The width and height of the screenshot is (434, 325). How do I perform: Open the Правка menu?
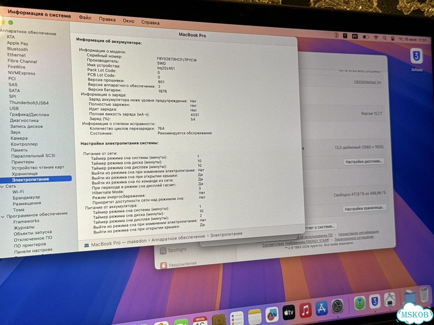(107, 19)
